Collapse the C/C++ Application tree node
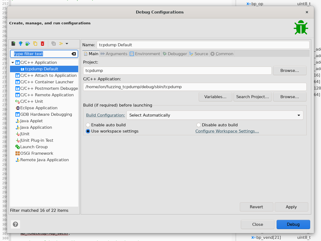This screenshot has height=241, width=321. tap(13, 62)
